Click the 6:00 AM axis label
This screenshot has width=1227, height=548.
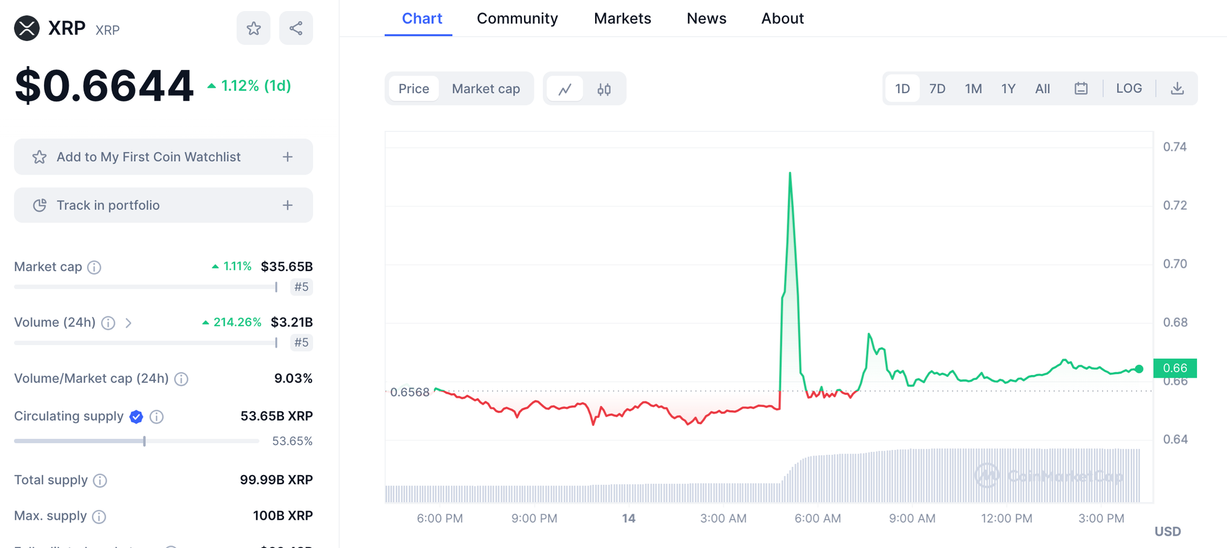(817, 519)
